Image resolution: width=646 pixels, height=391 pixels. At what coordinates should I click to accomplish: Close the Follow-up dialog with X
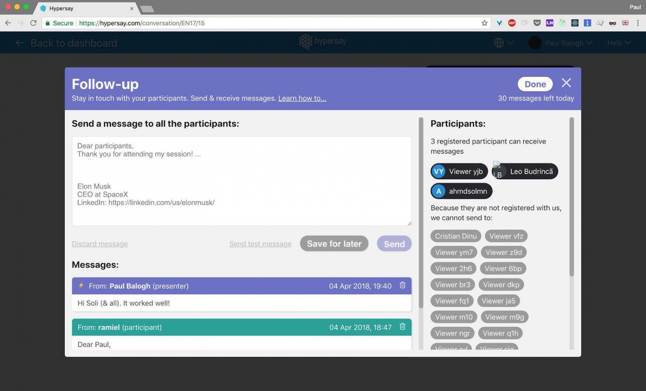[566, 83]
